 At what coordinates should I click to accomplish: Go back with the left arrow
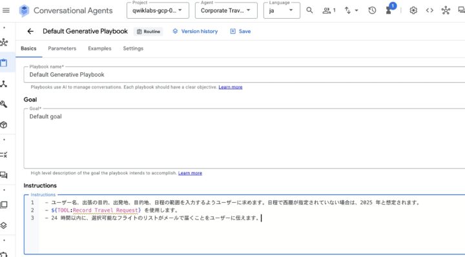pos(30,32)
